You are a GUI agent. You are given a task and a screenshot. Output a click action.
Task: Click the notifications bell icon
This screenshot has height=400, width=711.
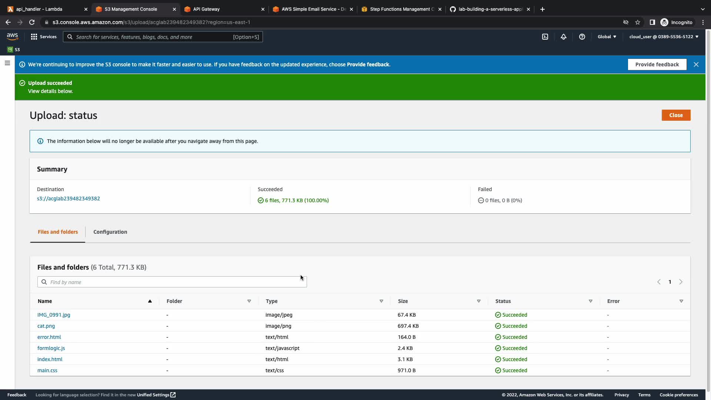(563, 37)
